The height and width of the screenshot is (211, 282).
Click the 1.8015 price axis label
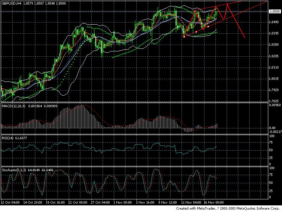(x=274, y=79)
